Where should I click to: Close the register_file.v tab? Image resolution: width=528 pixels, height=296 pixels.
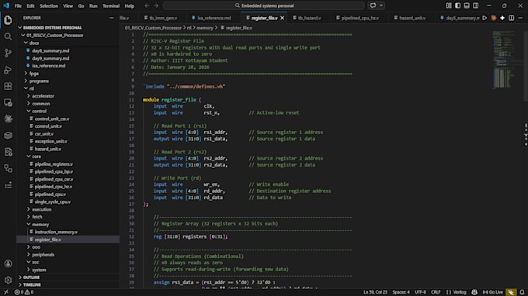point(282,18)
